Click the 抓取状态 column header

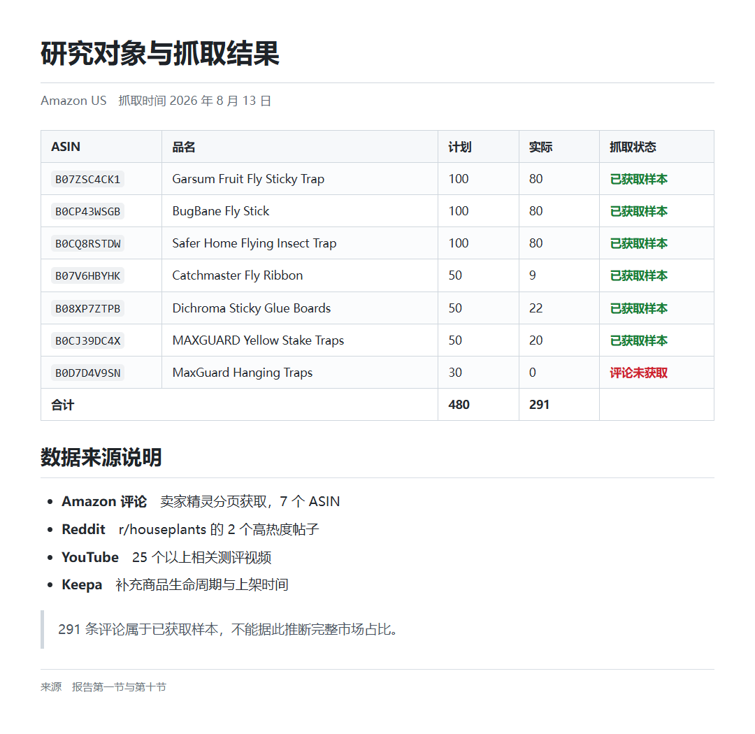coord(633,147)
